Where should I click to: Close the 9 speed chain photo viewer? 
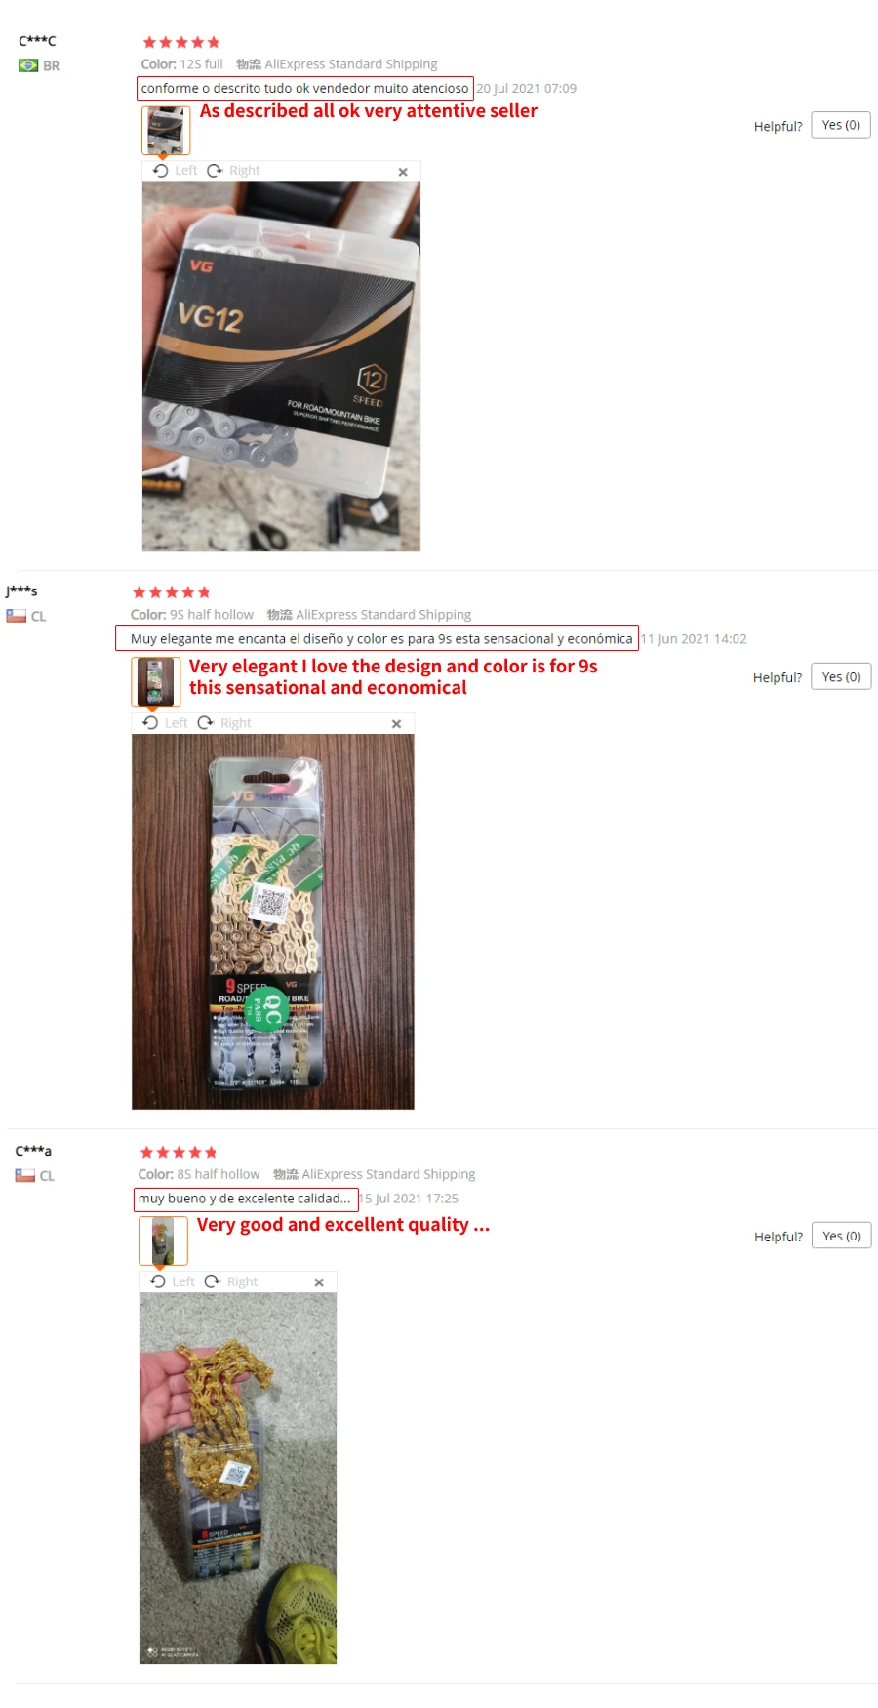pos(396,724)
